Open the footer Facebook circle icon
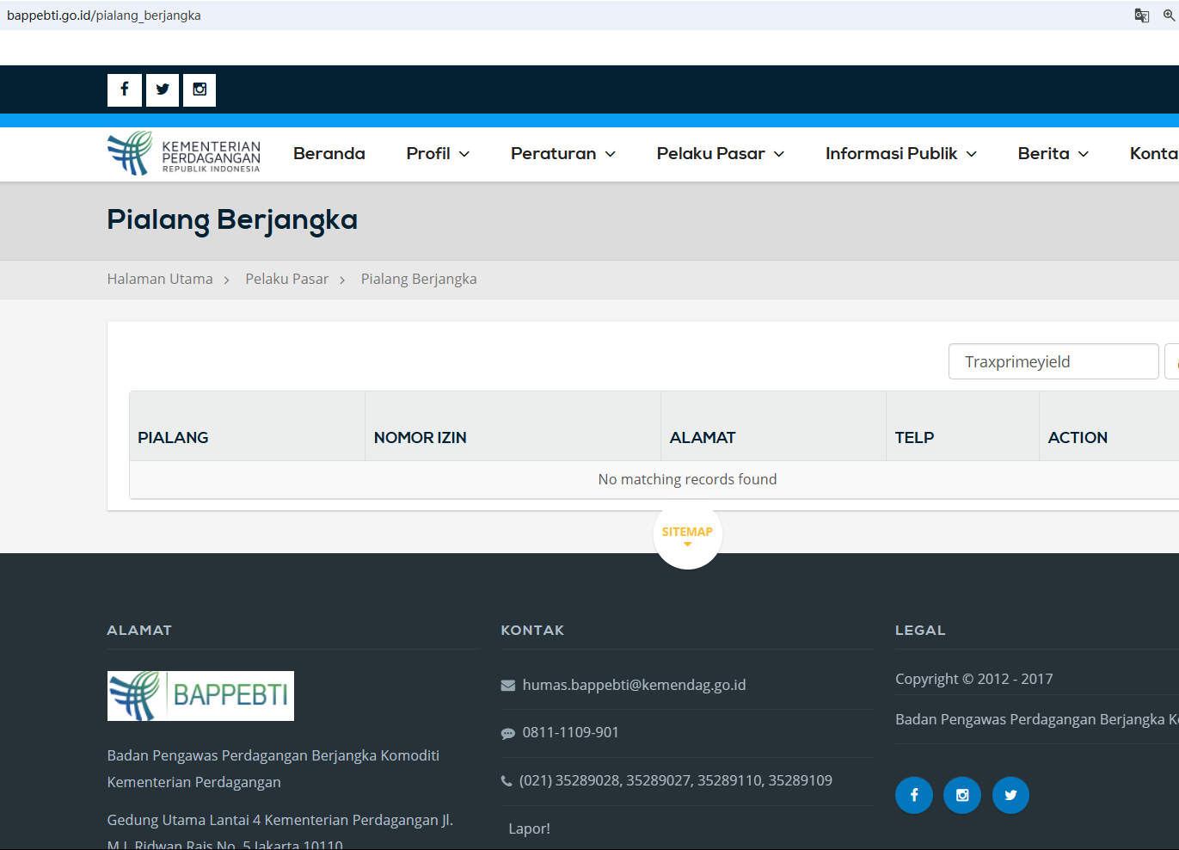Viewport: 1179px width, 850px height. (x=913, y=795)
